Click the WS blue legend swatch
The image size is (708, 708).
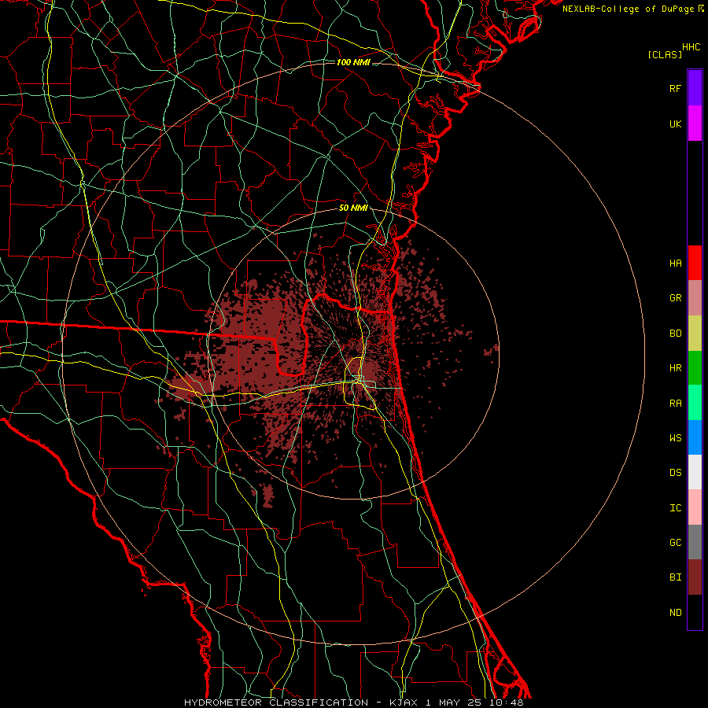pos(695,437)
